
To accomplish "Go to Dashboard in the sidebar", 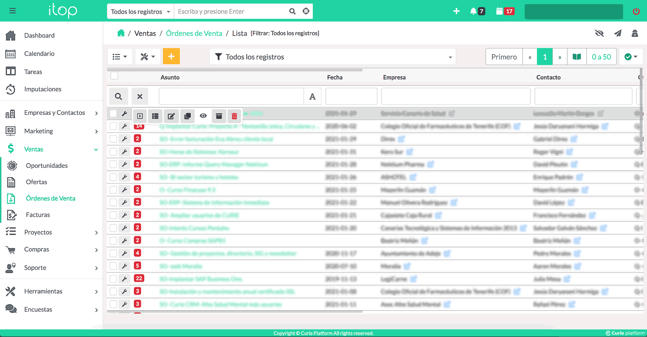I will 39,35.
